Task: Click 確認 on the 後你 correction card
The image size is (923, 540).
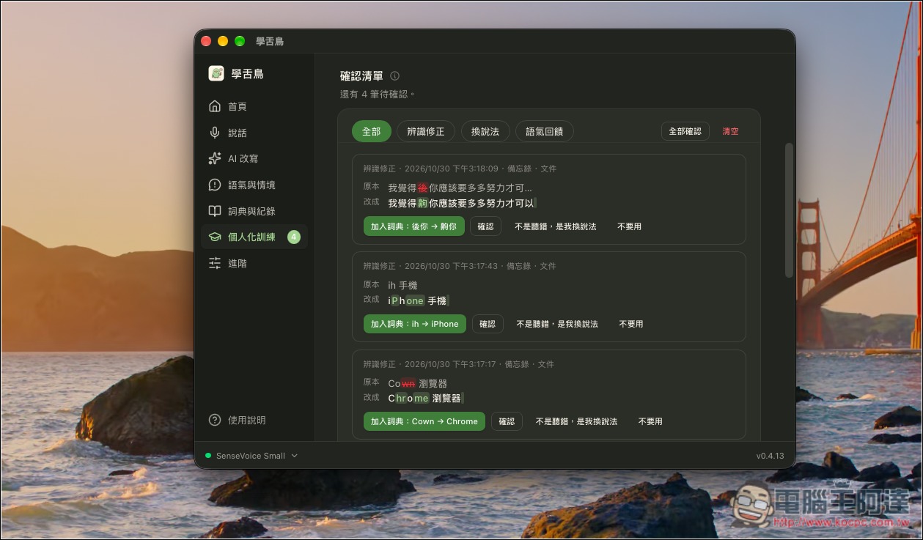Action: coord(485,226)
